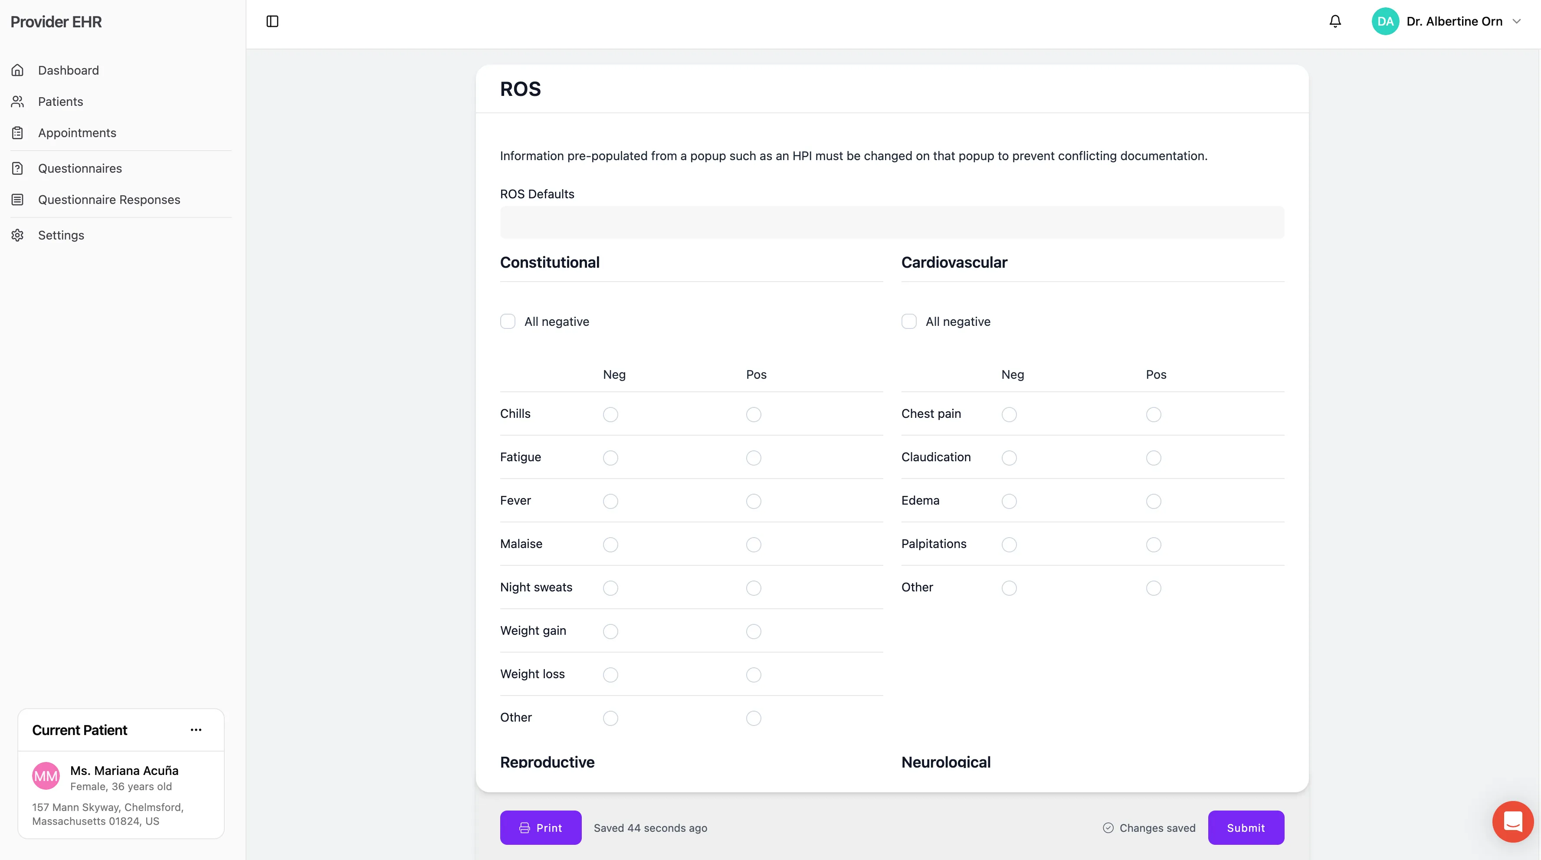
Task: Click the Patients people icon
Action: [17, 101]
